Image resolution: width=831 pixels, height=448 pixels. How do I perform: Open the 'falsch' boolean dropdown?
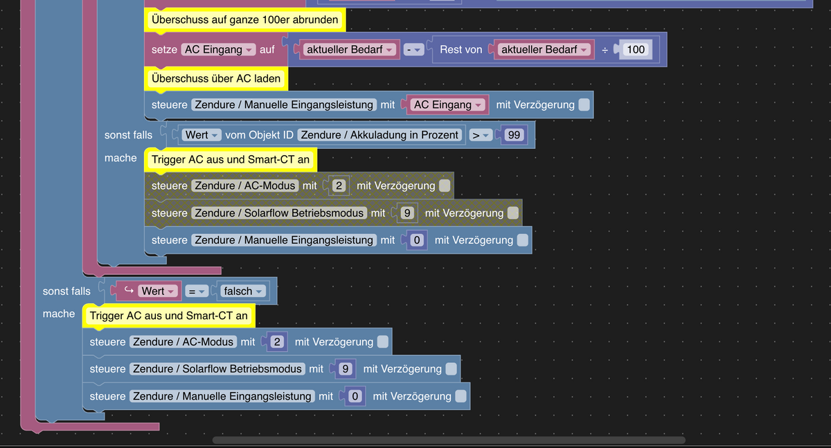click(x=244, y=291)
